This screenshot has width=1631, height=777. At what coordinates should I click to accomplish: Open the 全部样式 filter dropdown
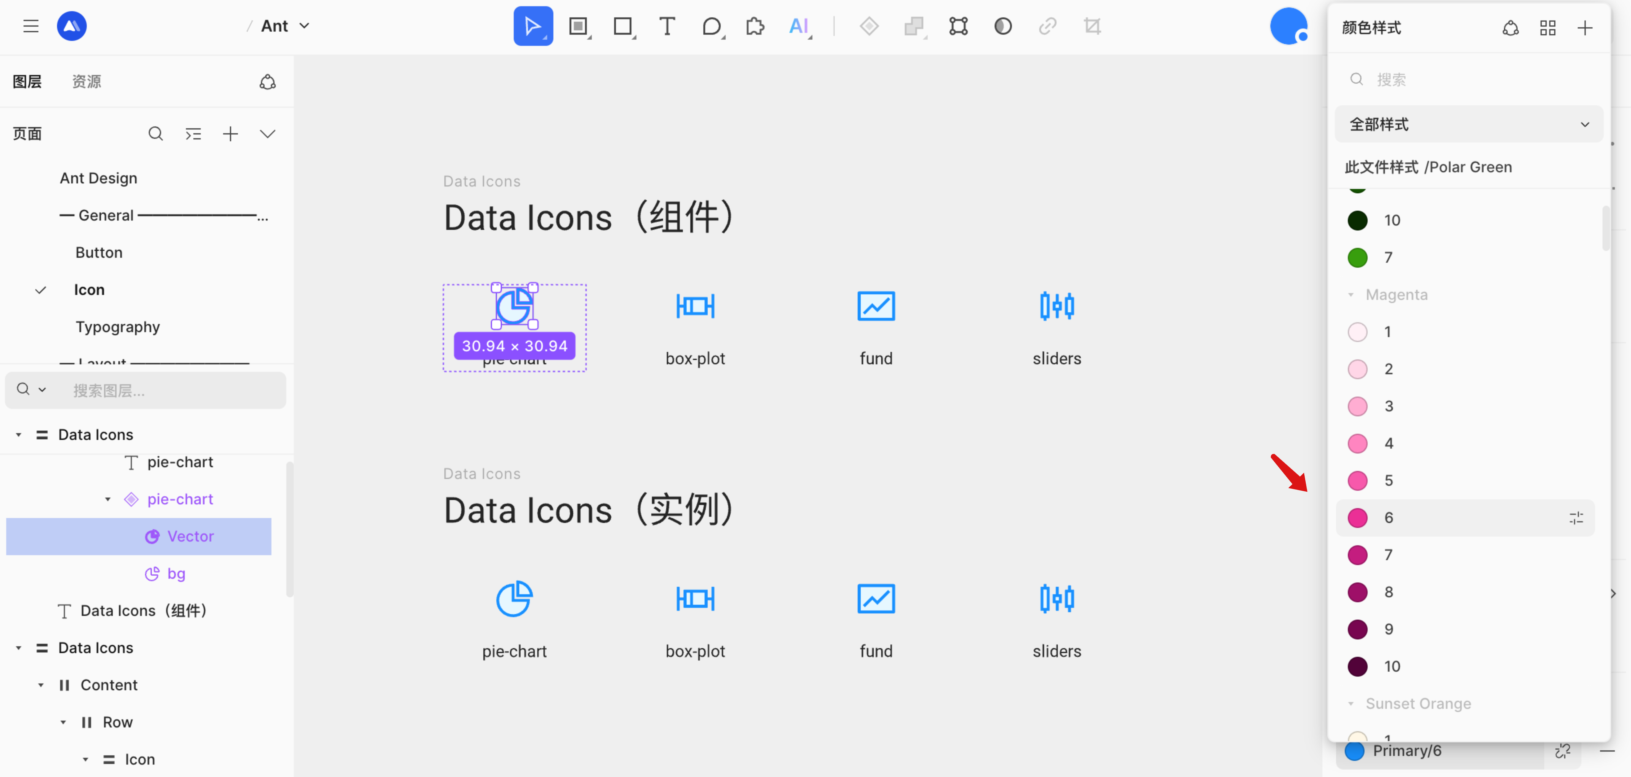(x=1468, y=124)
